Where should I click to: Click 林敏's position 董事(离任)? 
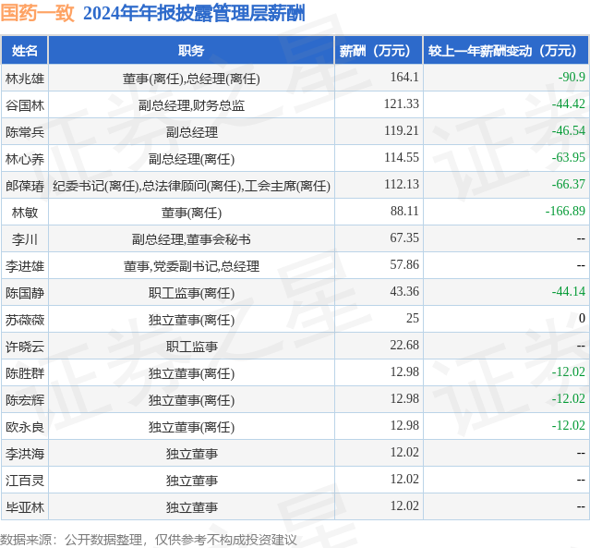point(191,213)
